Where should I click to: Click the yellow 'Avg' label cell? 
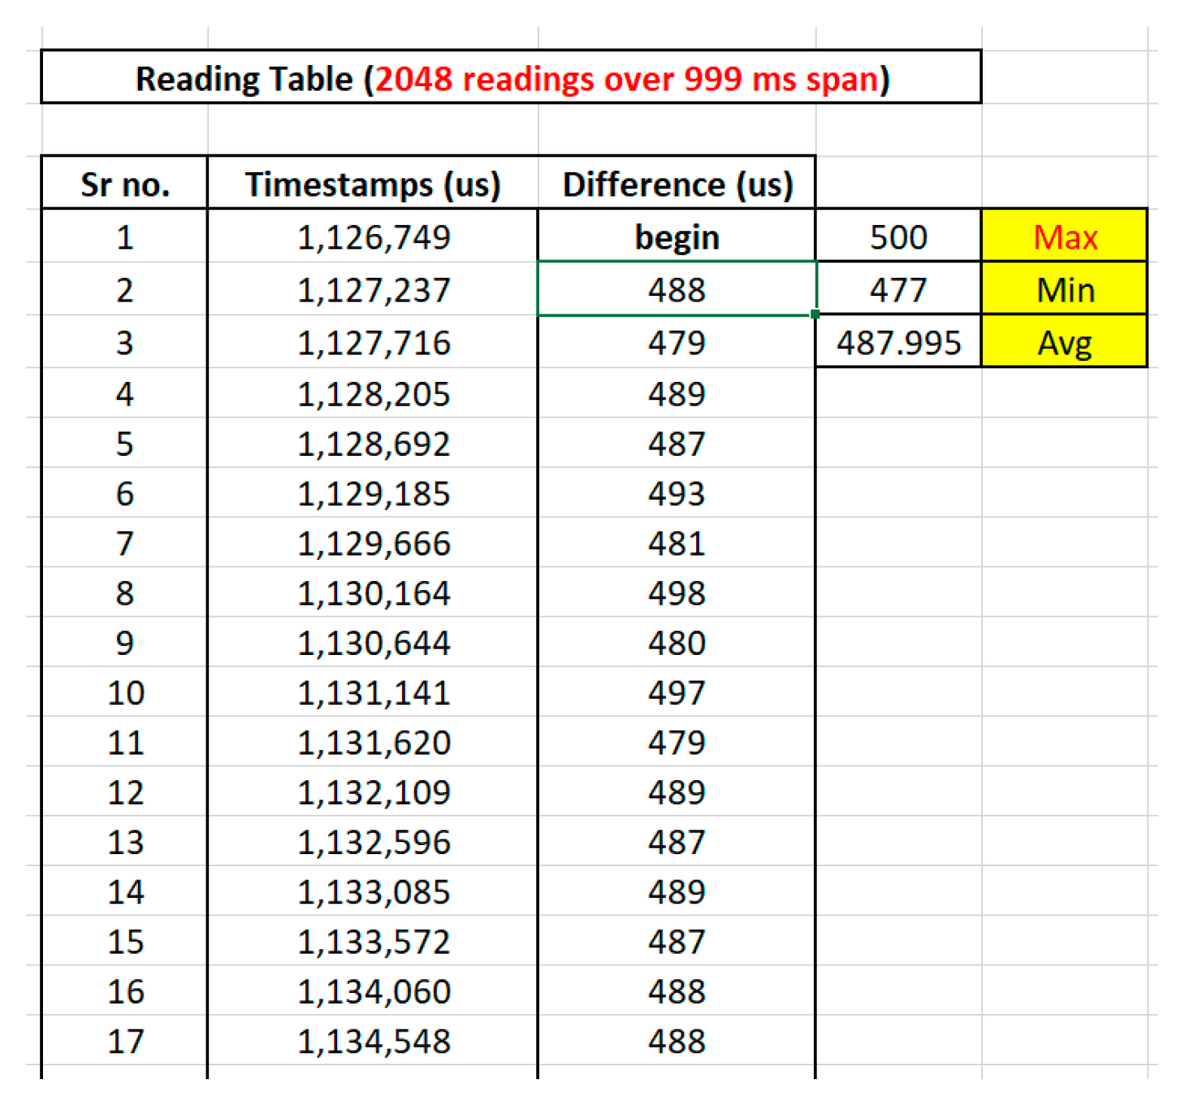(1064, 342)
